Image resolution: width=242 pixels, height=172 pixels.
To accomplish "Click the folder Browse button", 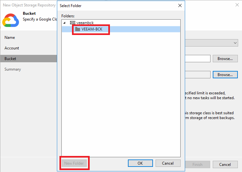I will coord(225,74).
